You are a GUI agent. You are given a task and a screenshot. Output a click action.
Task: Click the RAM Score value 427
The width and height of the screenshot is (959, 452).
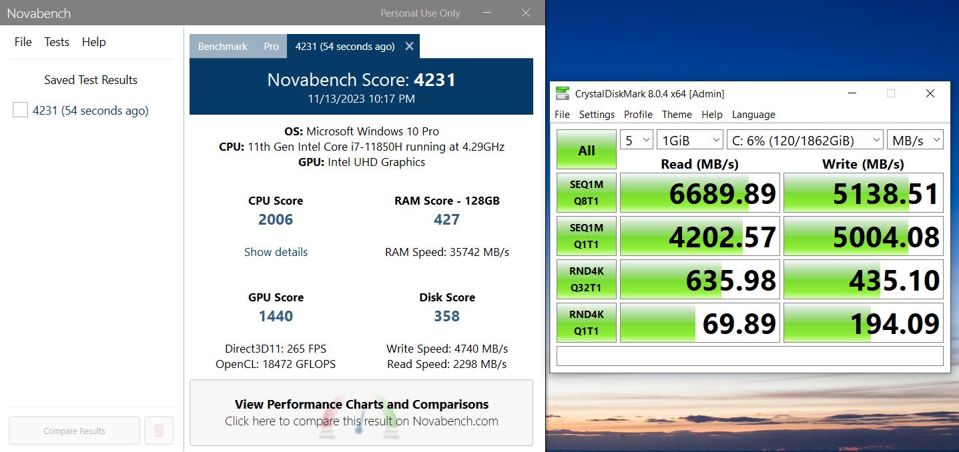point(446,219)
